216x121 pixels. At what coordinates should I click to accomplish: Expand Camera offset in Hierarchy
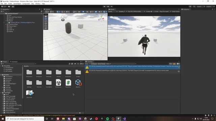[x=6, y=24]
